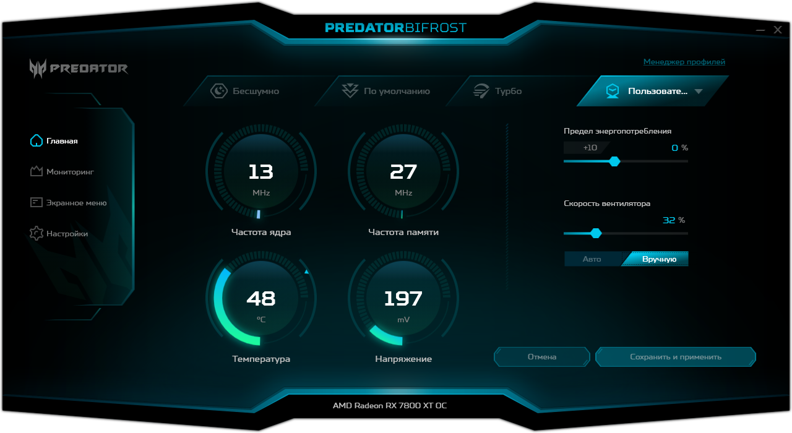Viewport: 792px width, 433px height.
Task: Click the Скорость вентилятора label
Action: 607,204
